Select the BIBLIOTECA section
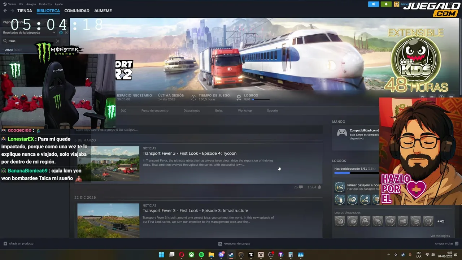The image size is (462, 260). [48, 11]
